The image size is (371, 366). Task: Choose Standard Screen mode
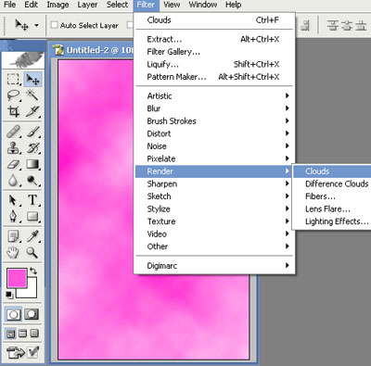tap(11, 334)
